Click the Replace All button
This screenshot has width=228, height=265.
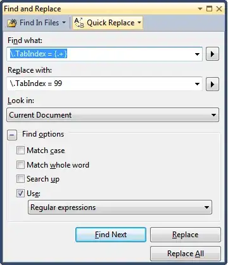[186, 254]
